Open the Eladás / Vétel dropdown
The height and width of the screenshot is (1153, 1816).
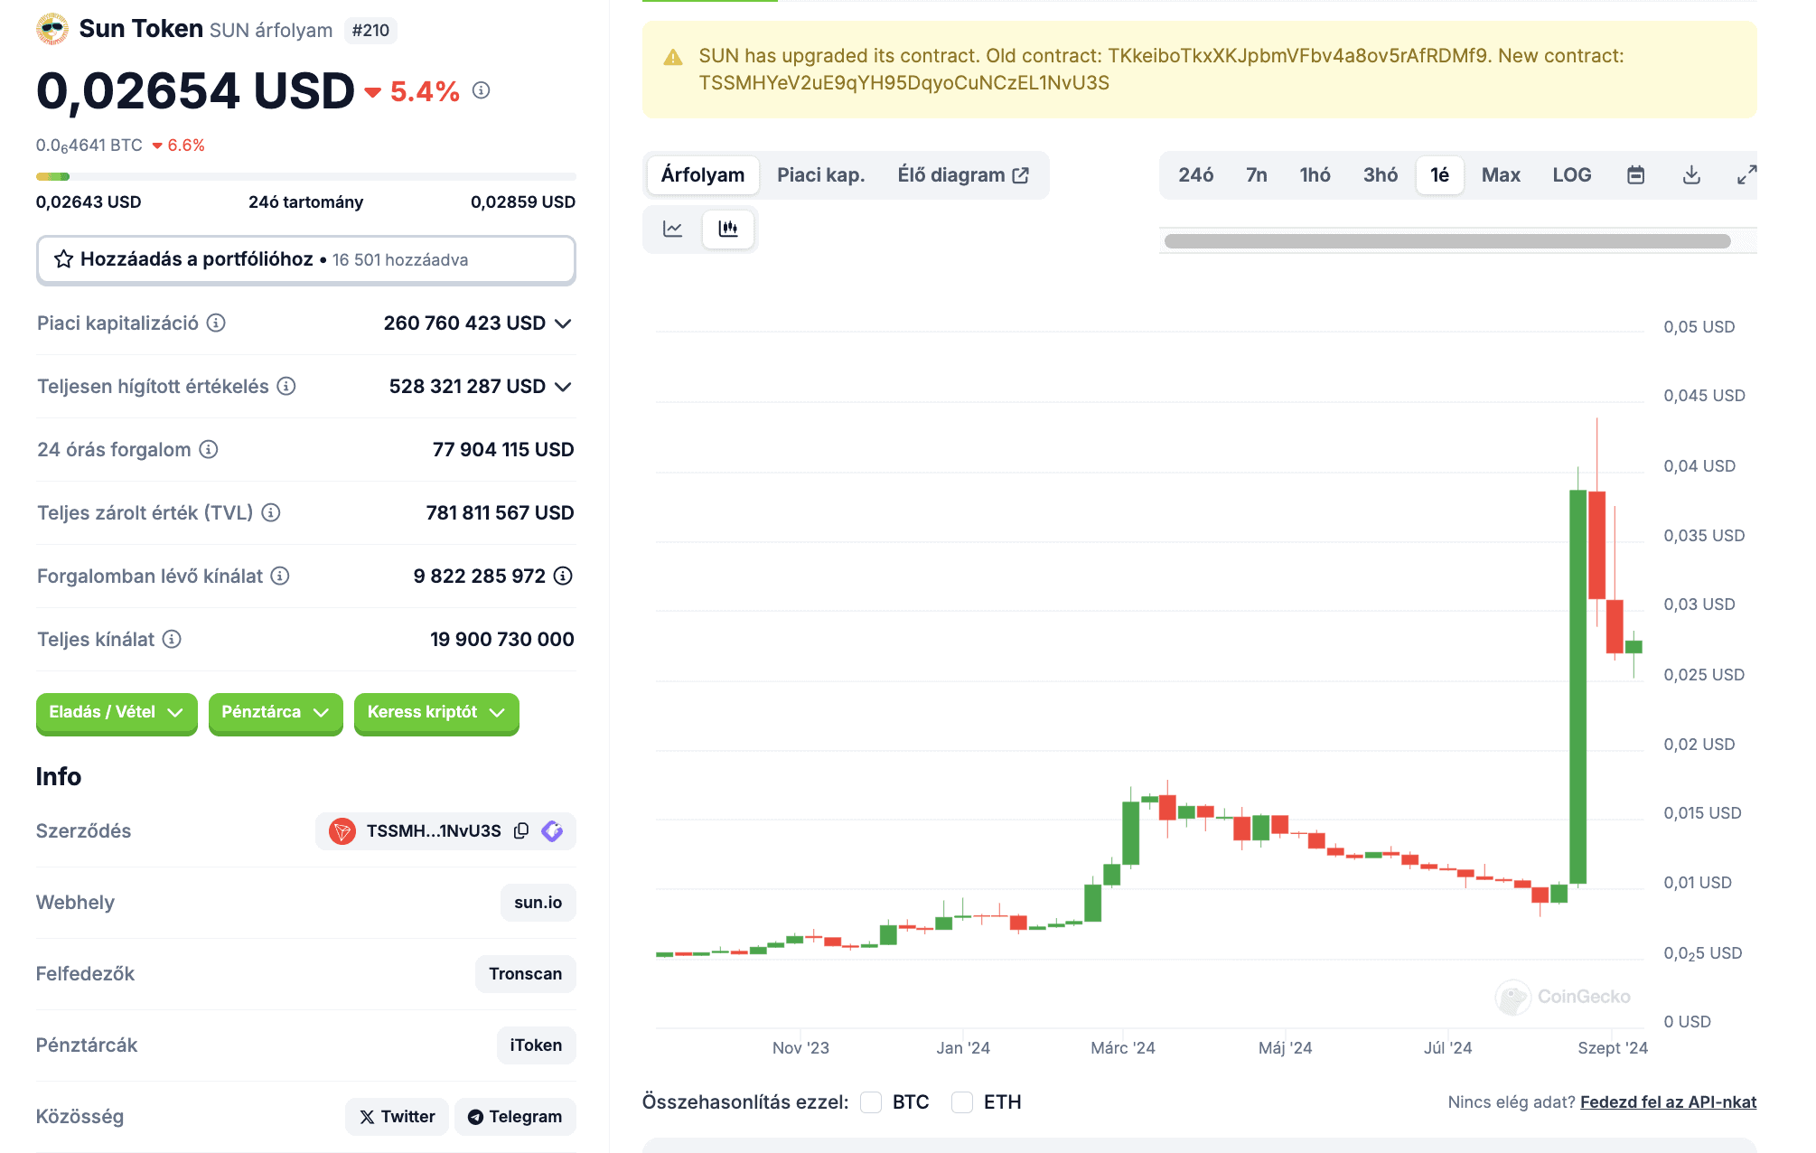[x=117, y=713]
